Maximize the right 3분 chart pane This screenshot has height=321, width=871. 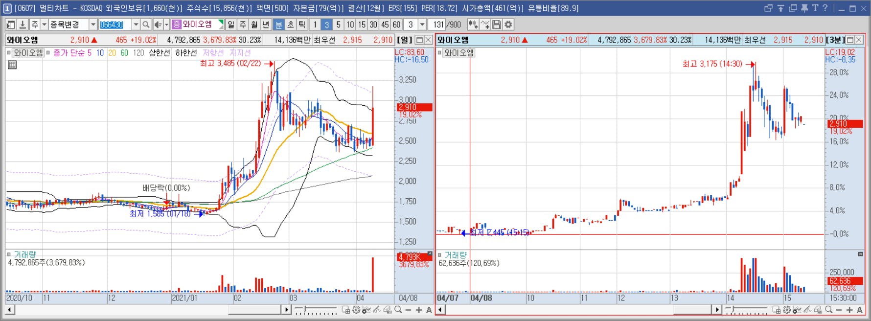pos(850,40)
